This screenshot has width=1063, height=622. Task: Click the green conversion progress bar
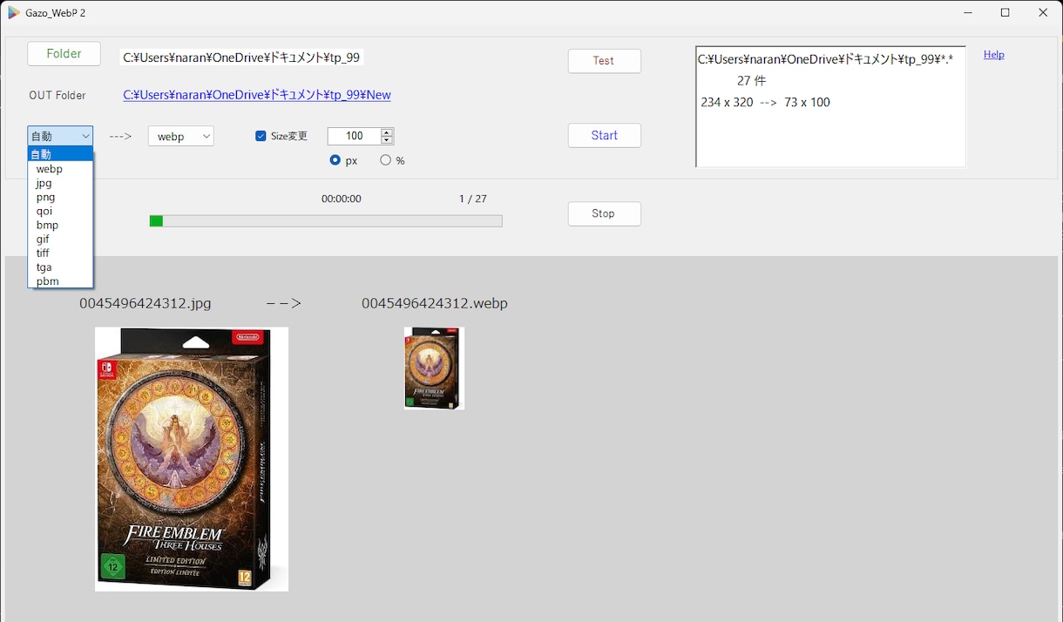[x=326, y=221]
